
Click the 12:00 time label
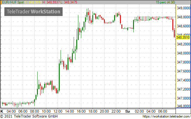coord(58,111)
